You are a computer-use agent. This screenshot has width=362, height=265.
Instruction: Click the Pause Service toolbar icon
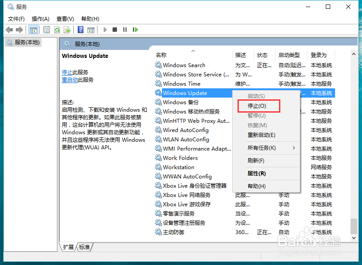tap(125, 29)
